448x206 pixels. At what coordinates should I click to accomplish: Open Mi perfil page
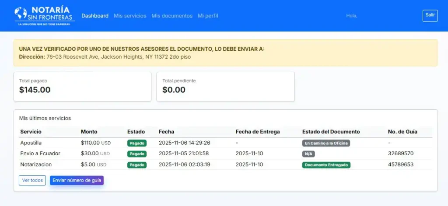(208, 16)
